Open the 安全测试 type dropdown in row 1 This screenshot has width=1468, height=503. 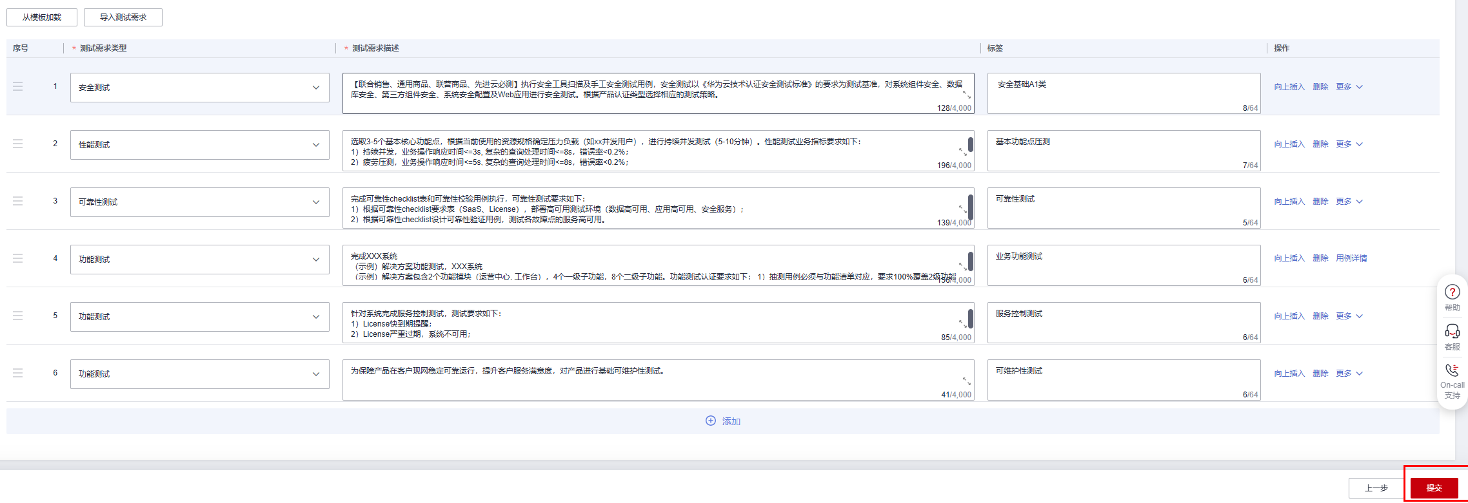click(200, 88)
